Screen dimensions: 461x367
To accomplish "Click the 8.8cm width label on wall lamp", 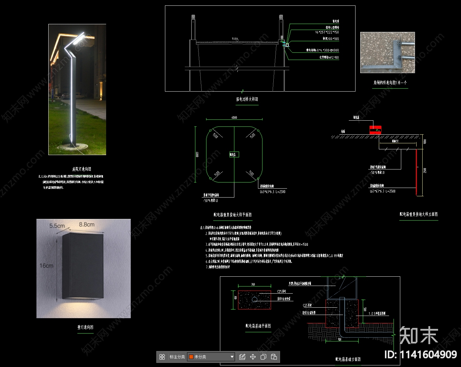I will pyautogui.click(x=87, y=225).
